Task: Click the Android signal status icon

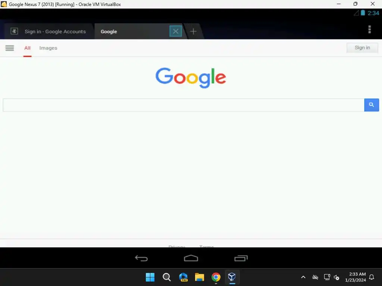Action: (356, 13)
